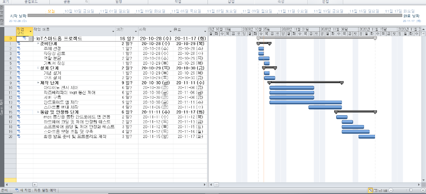Select start date cell of 최종 발표 준비 row
Viewport: 426px width, 194px height.
click(x=156, y=136)
